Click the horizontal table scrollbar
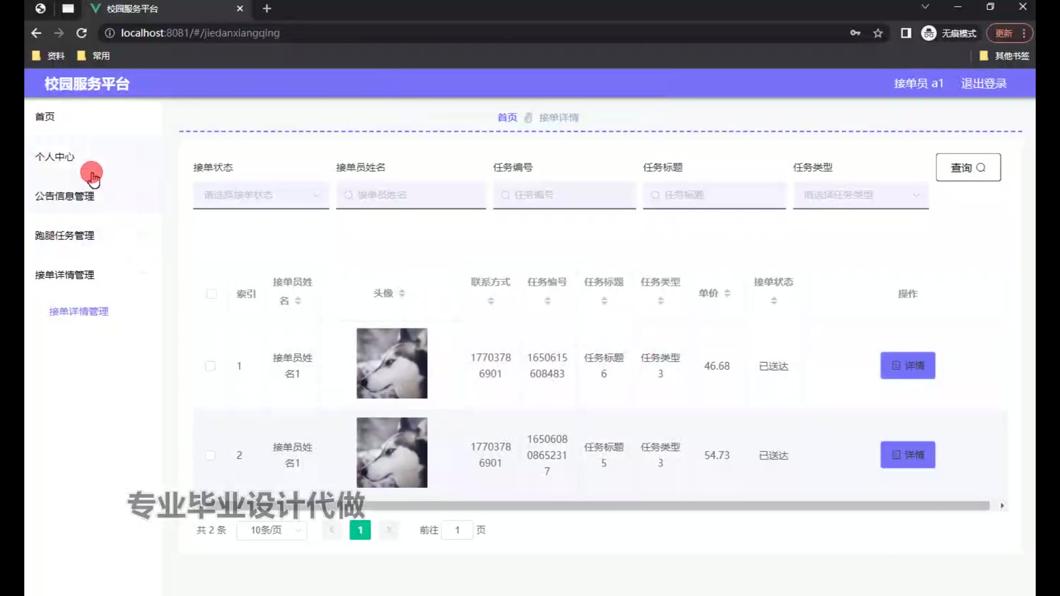The width and height of the screenshot is (1060, 596). click(x=662, y=505)
